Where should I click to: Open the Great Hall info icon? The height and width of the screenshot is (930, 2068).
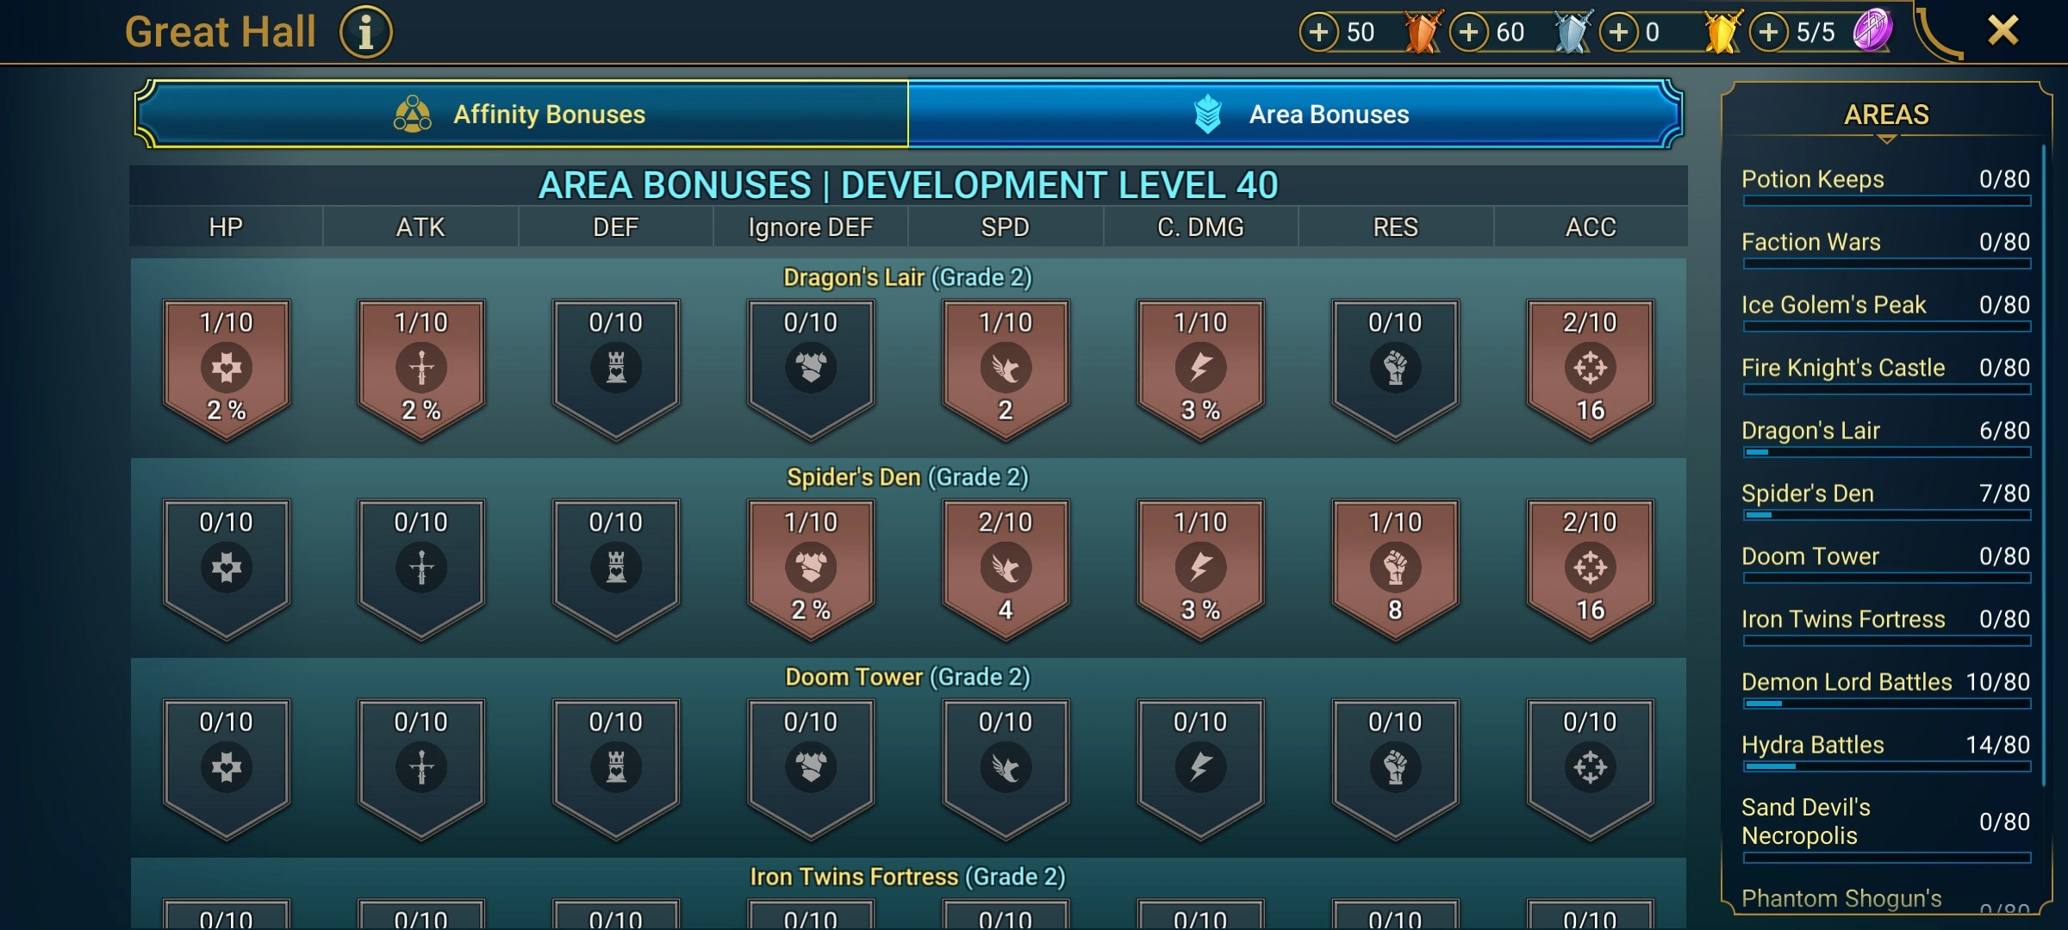click(366, 33)
